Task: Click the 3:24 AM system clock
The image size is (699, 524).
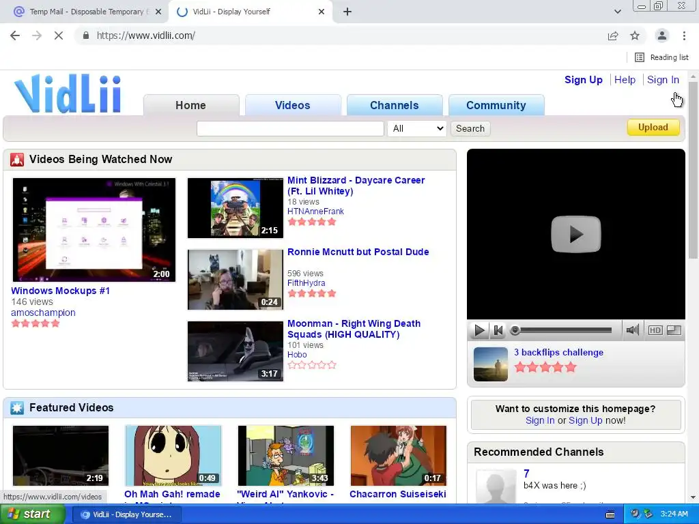Action: [674, 514]
